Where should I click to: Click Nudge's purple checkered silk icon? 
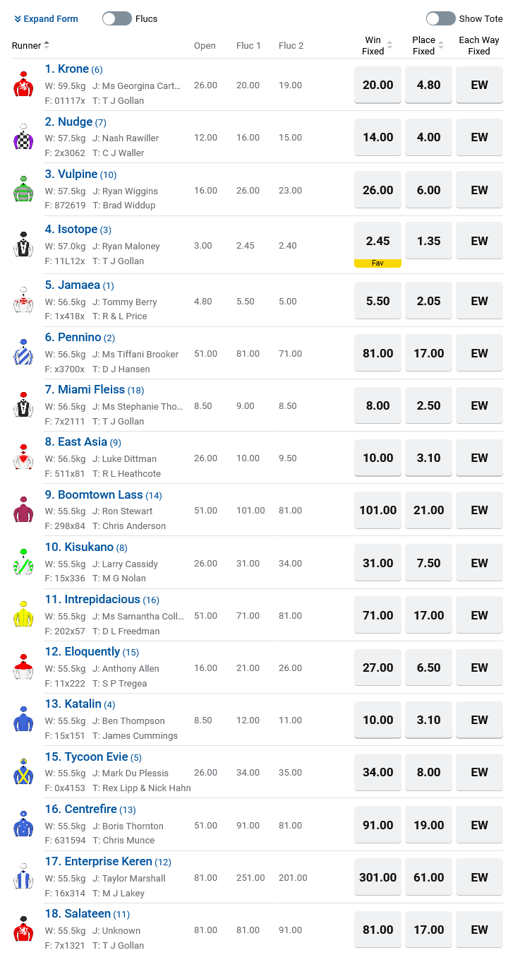[x=23, y=137]
